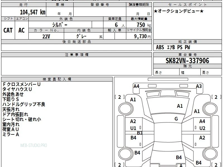Select inspector note 天張汚れ
The width and height of the screenshot is (223, 167).
pos(11,109)
